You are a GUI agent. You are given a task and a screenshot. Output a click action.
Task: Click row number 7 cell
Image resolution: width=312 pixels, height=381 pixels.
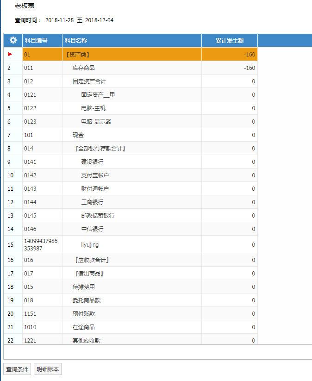13,135
